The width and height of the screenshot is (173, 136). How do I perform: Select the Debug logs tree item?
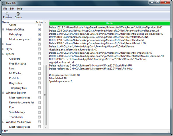(15, 34)
